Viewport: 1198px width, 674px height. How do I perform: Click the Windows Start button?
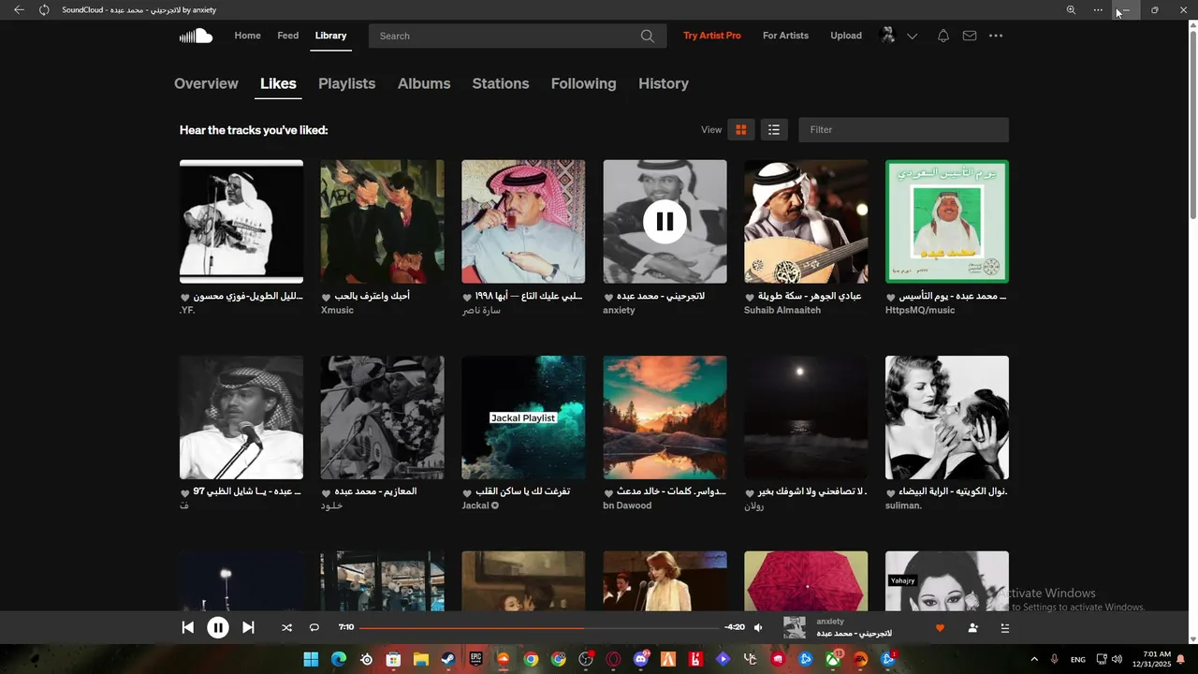pyautogui.click(x=311, y=659)
